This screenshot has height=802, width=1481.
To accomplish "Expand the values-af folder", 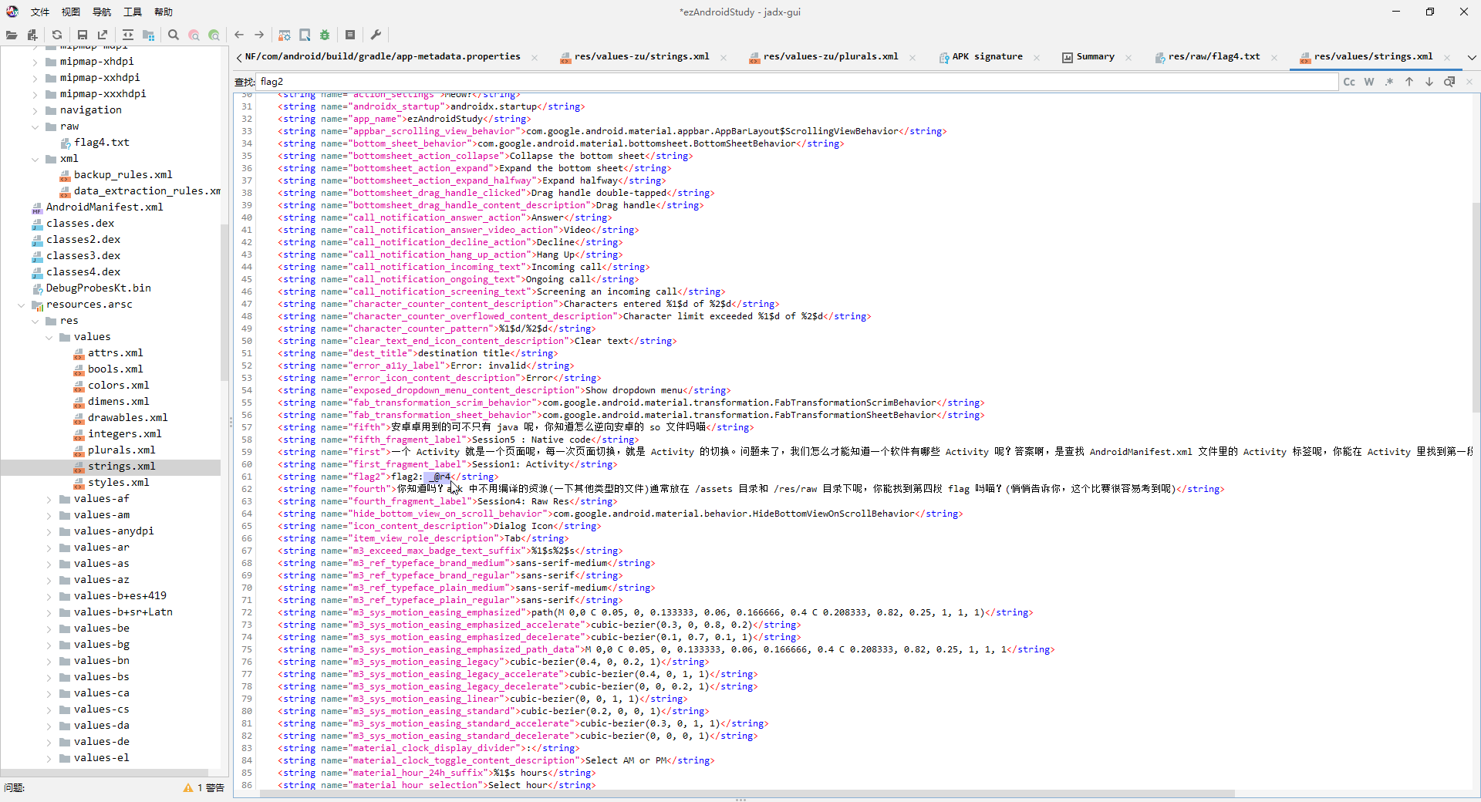I will coord(49,499).
